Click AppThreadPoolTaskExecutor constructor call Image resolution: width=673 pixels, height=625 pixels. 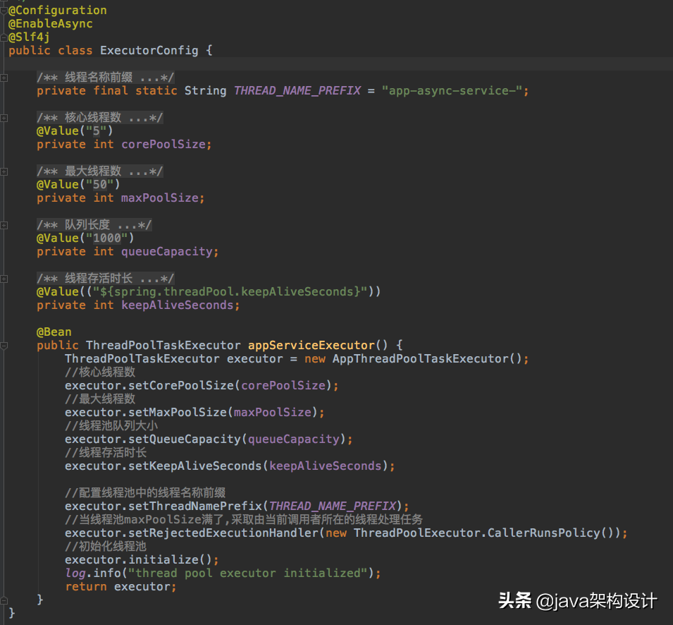(x=426, y=359)
